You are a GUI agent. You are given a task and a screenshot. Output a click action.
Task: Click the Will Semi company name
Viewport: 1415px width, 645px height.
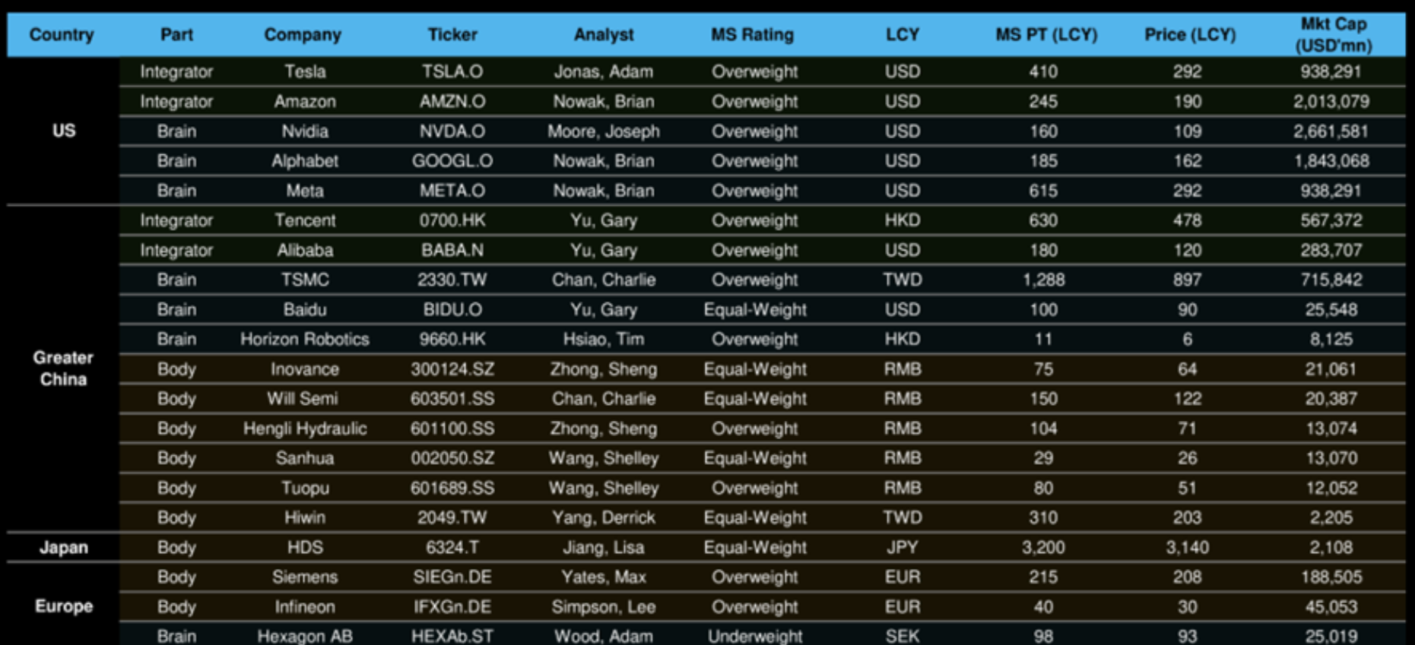pos(303,399)
